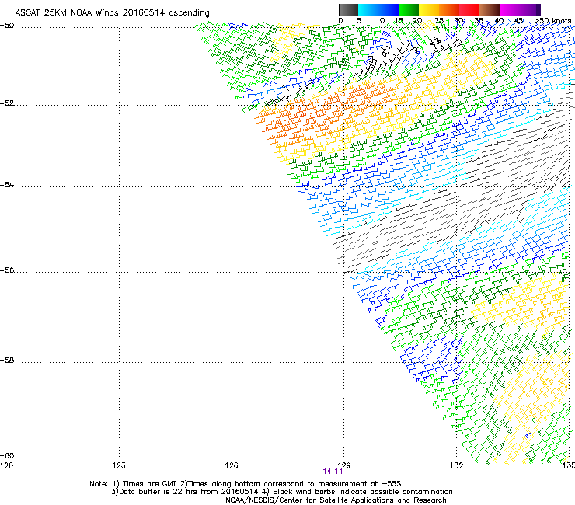
Task: Click the red 30-35 knots legend segment
Action: click(x=469, y=9)
